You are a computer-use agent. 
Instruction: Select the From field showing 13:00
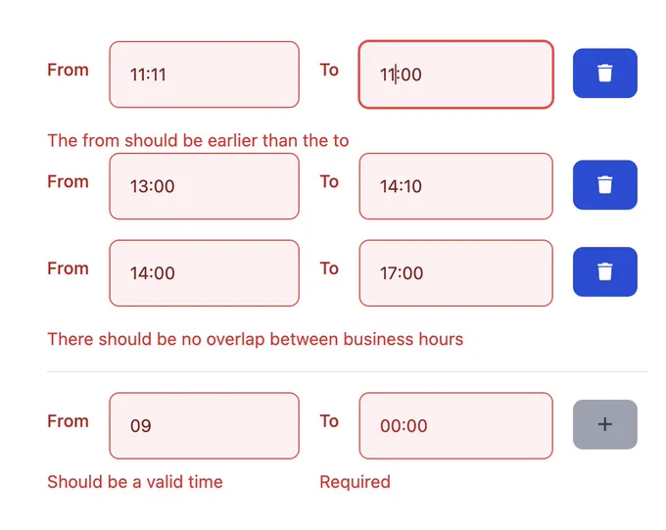tap(205, 186)
